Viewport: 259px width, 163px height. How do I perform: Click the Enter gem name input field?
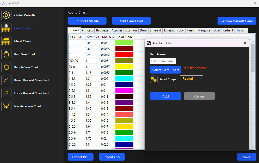(x=163, y=61)
